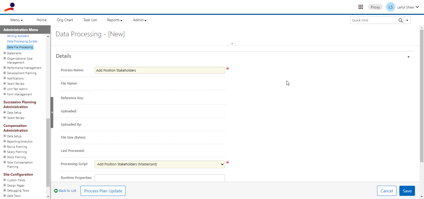Open Compensation Administration Data Setup item
Screen dimensions: 424x199
click(14, 136)
